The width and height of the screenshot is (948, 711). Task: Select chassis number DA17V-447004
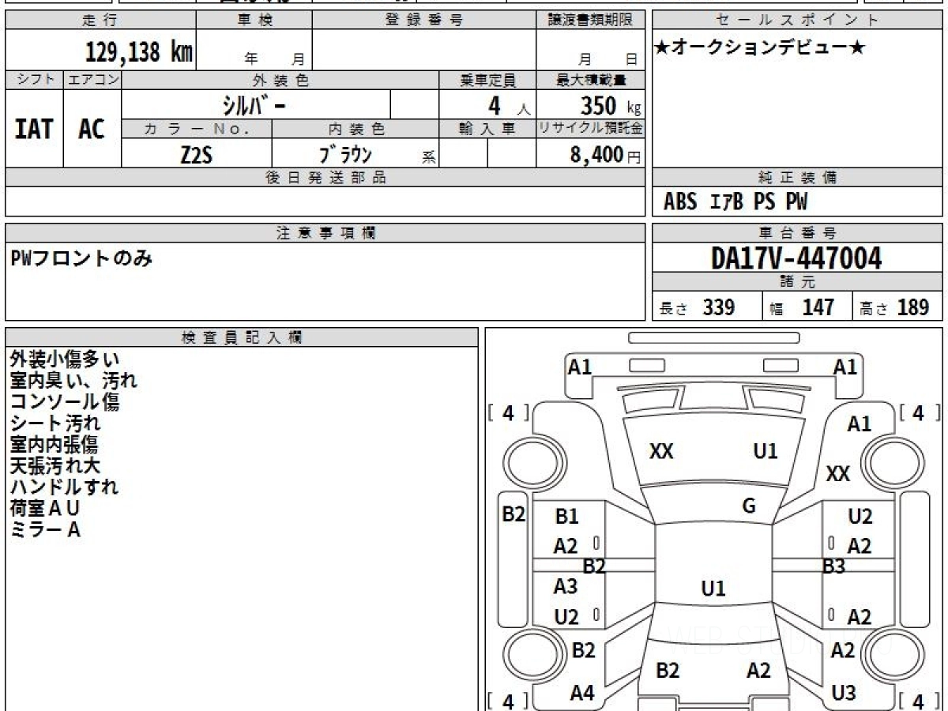[x=797, y=258]
